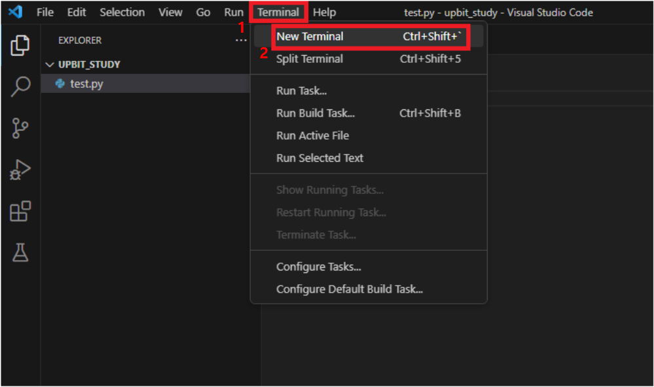Collapse the UPBIT_STUDY folder chevron
Image resolution: width=654 pixels, height=387 pixels.
click(x=50, y=65)
